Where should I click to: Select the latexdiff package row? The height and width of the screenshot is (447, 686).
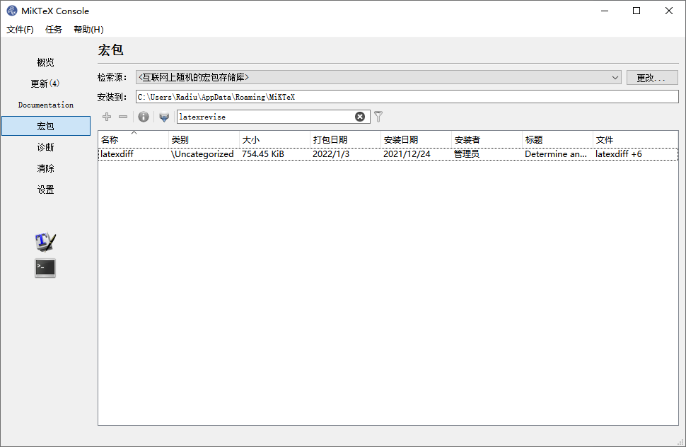[388, 154]
